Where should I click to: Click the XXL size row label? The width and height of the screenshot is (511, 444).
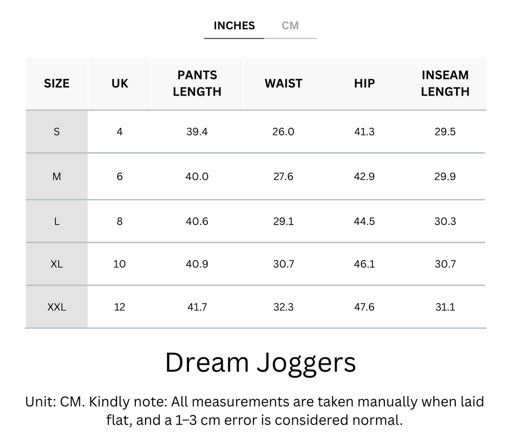pos(56,306)
